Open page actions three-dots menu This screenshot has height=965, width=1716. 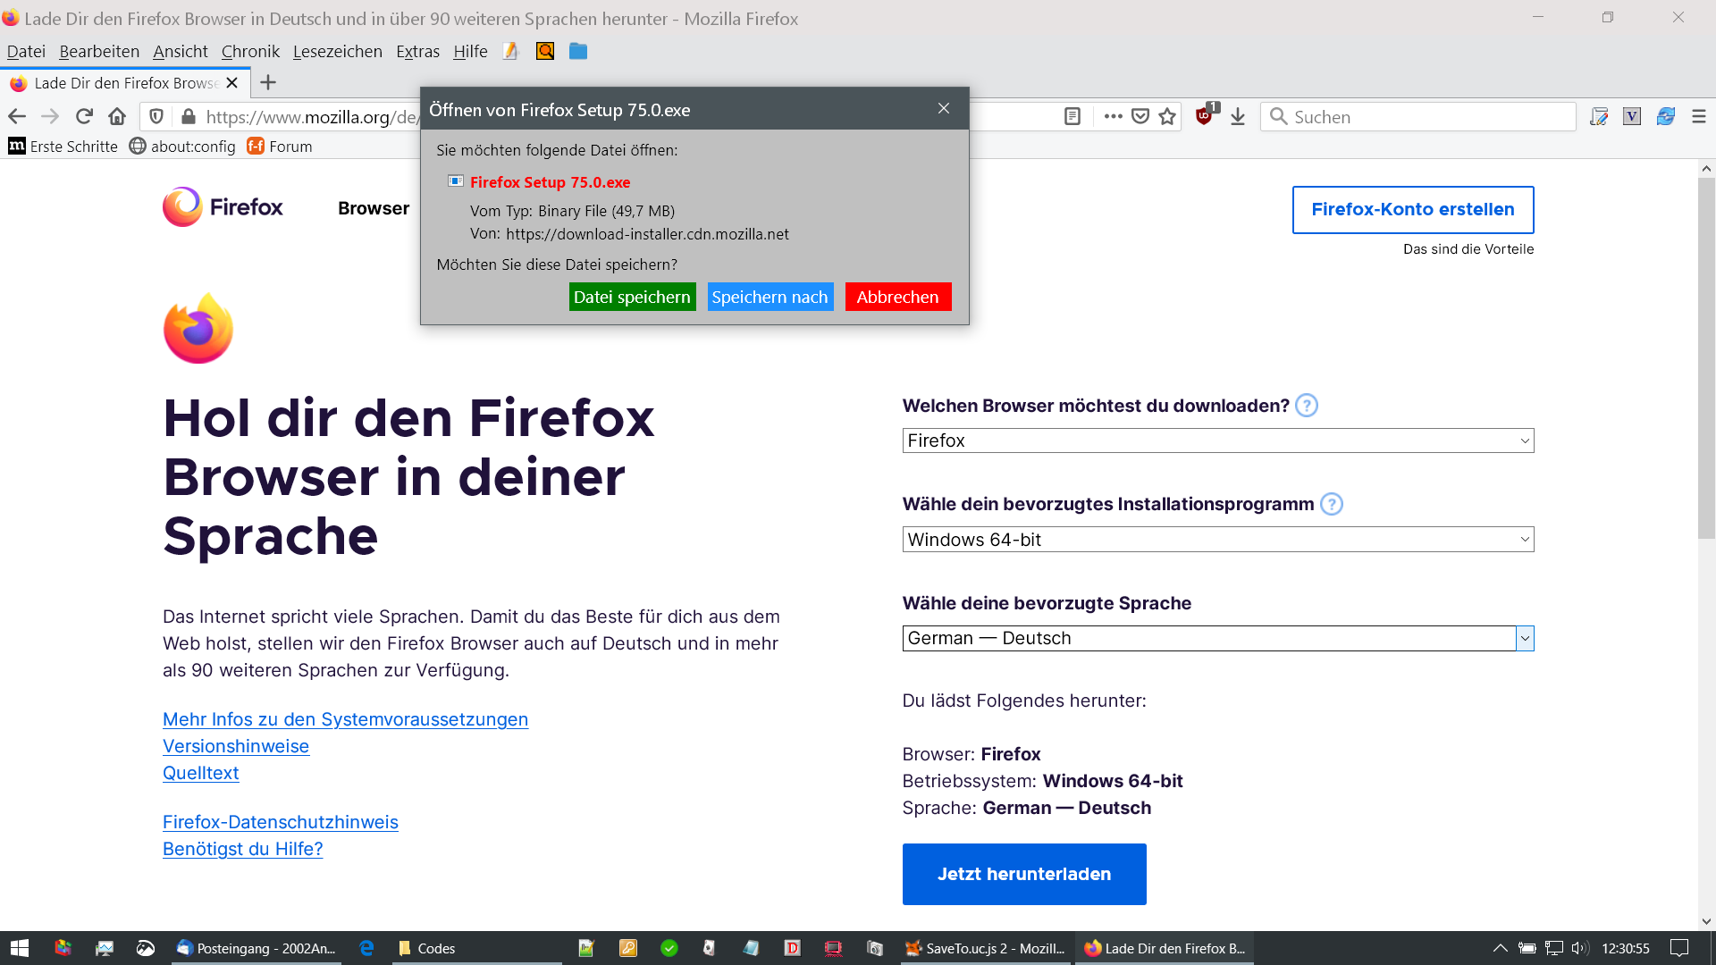click(x=1113, y=116)
